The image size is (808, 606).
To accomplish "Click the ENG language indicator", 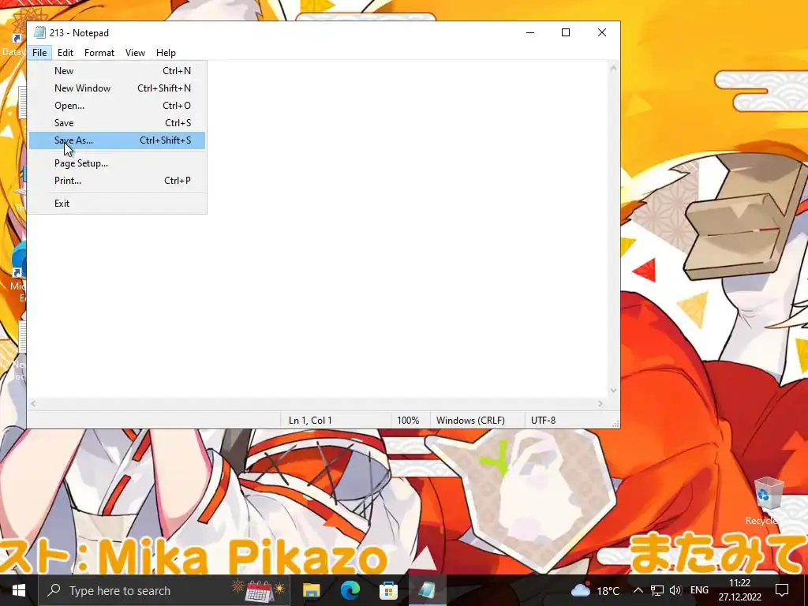I will point(699,590).
